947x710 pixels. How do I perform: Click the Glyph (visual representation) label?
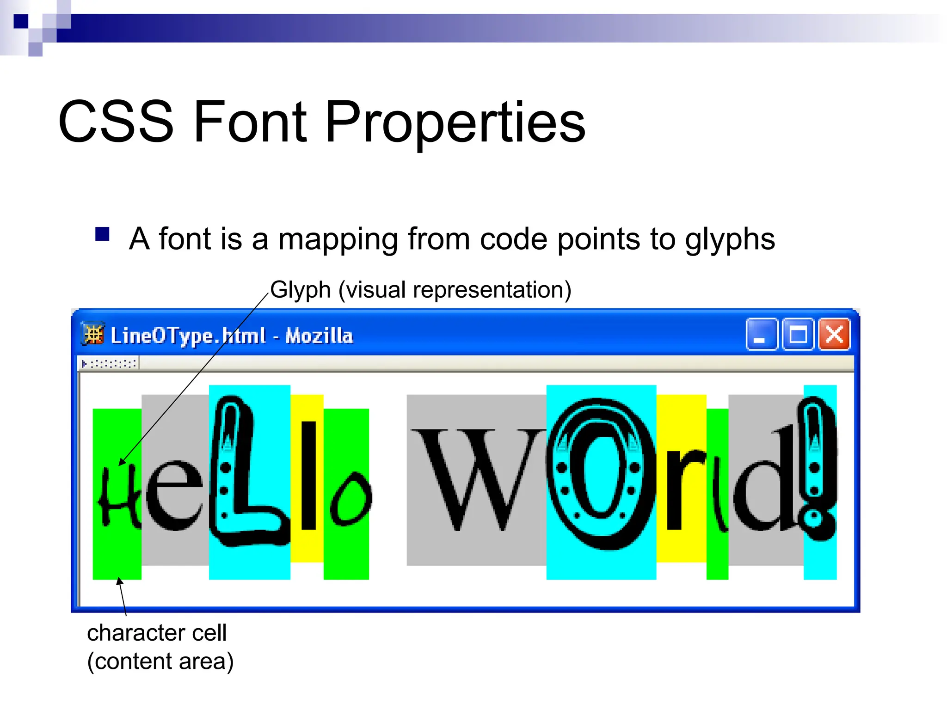(421, 290)
